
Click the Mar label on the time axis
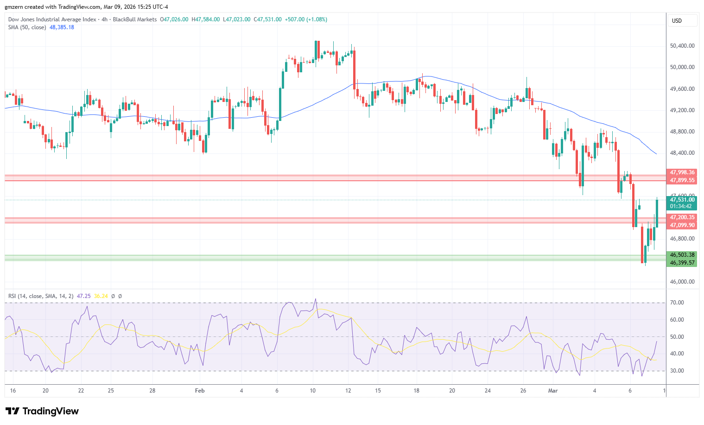coord(553,391)
